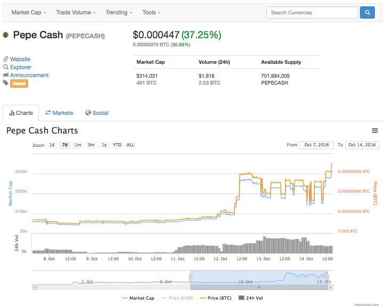Toggle the Price (BTC) series in legend

[x=216, y=298]
